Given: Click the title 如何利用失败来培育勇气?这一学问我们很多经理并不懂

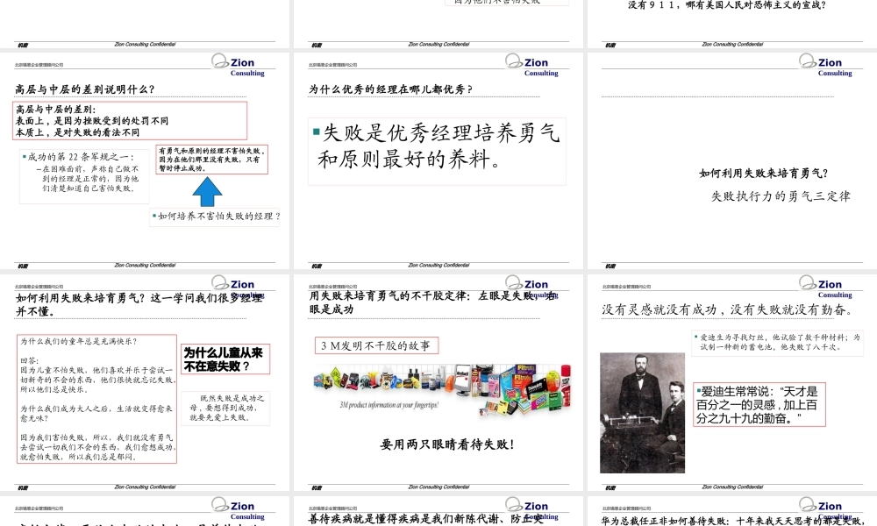Looking at the screenshot, I should click(139, 305).
